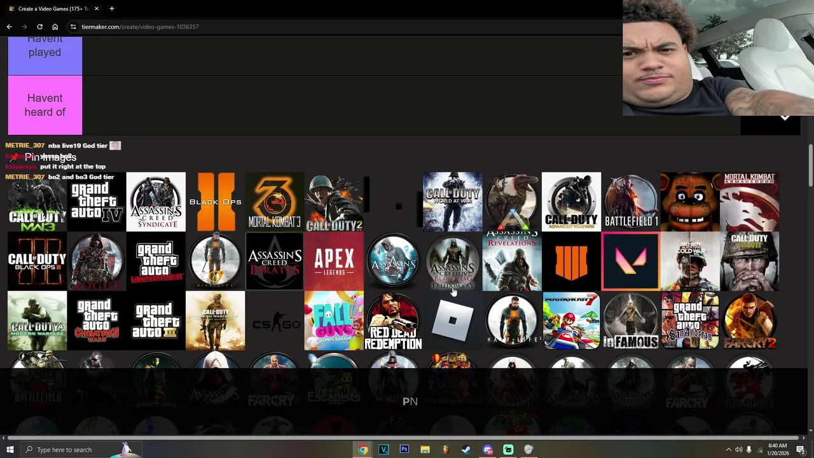The width and height of the screenshot is (814, 458).
Task: Pick the Call of Duty 4 Modern Warfare tile
Action: pos(37,321)
